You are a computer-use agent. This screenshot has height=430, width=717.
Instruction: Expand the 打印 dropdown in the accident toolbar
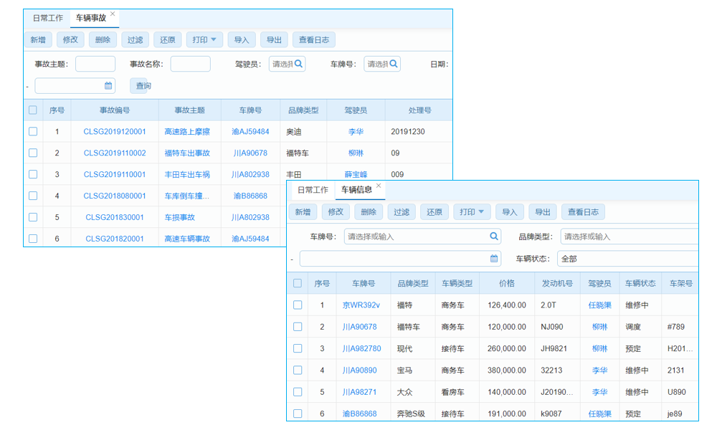click(210, 39)
